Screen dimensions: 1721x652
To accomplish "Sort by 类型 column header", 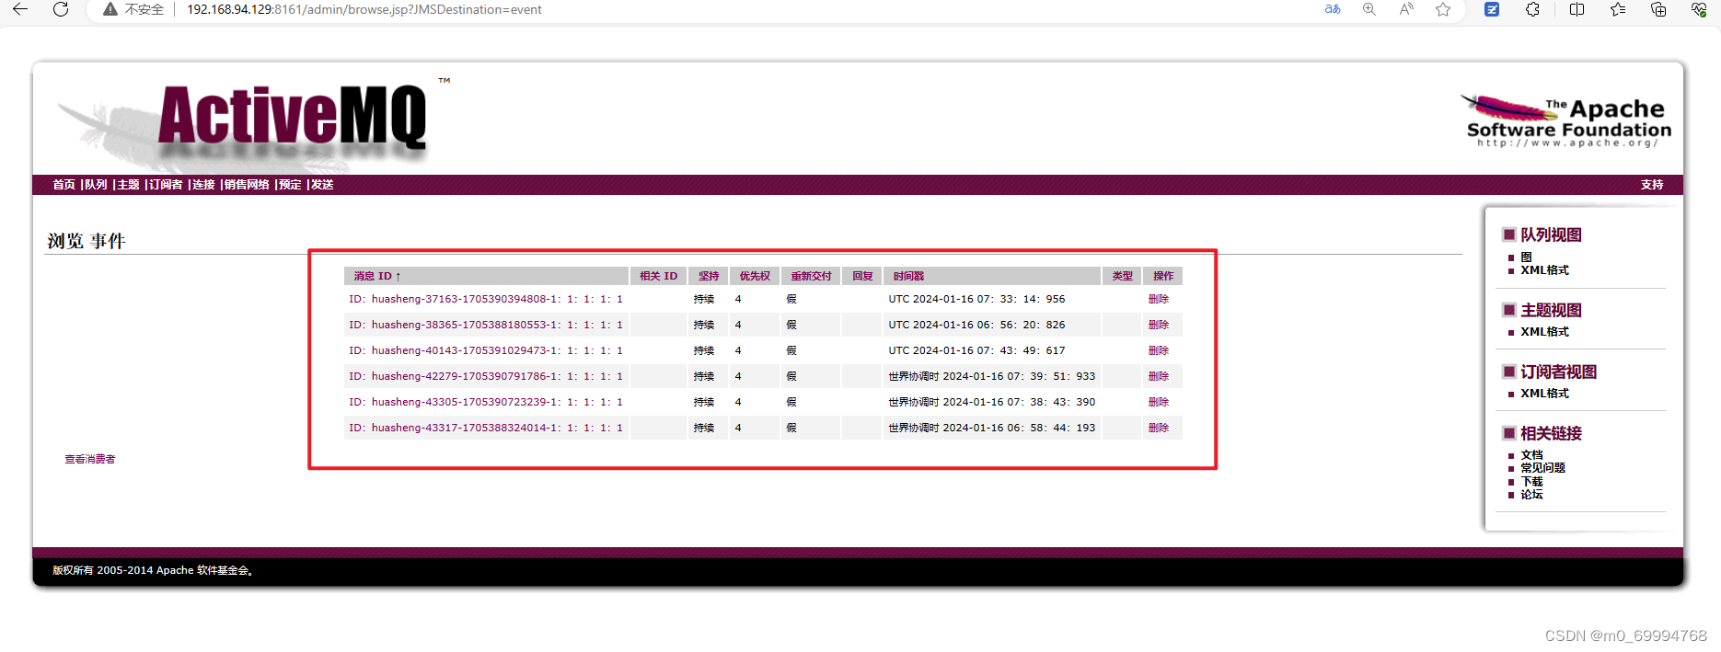I will coord(1122,276).
